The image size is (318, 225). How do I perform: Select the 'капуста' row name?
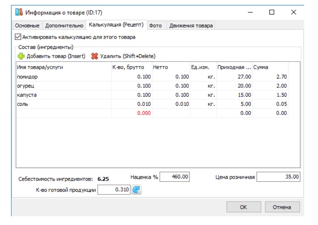click(x=27, y=95)
